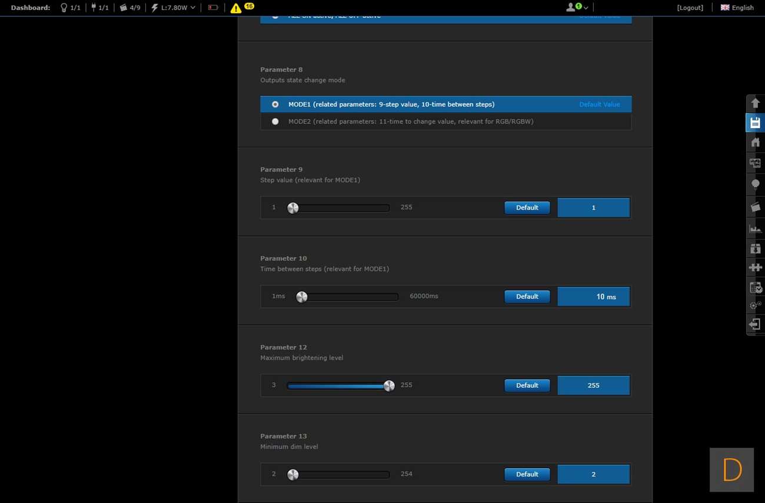This screenshot has height=503, width=765.
Task: Click the upward arrow icon in sidebar
Action: (755, 103)
